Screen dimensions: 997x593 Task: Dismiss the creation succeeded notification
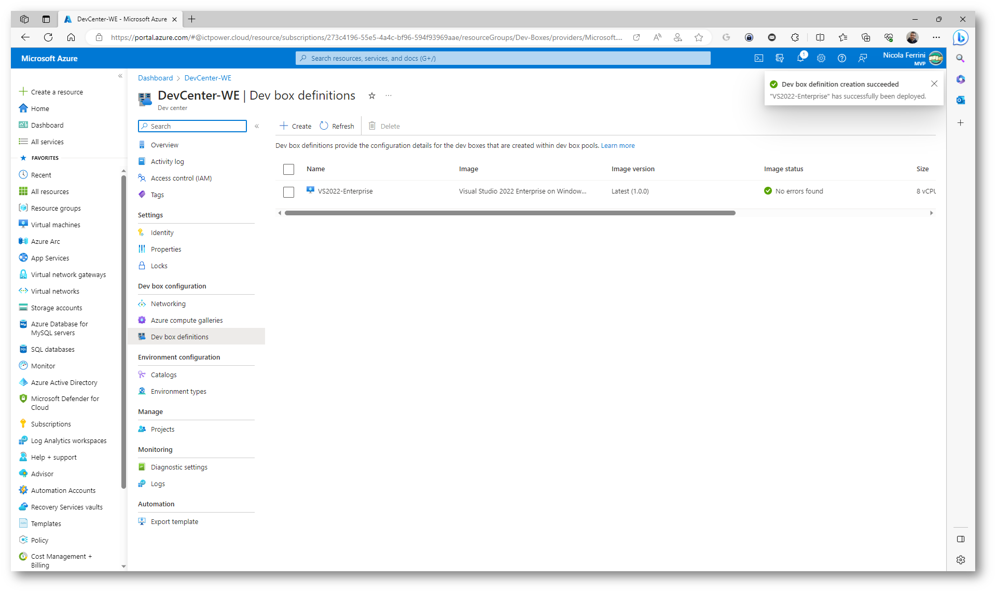pyautogui.click(x=934, y=84)
